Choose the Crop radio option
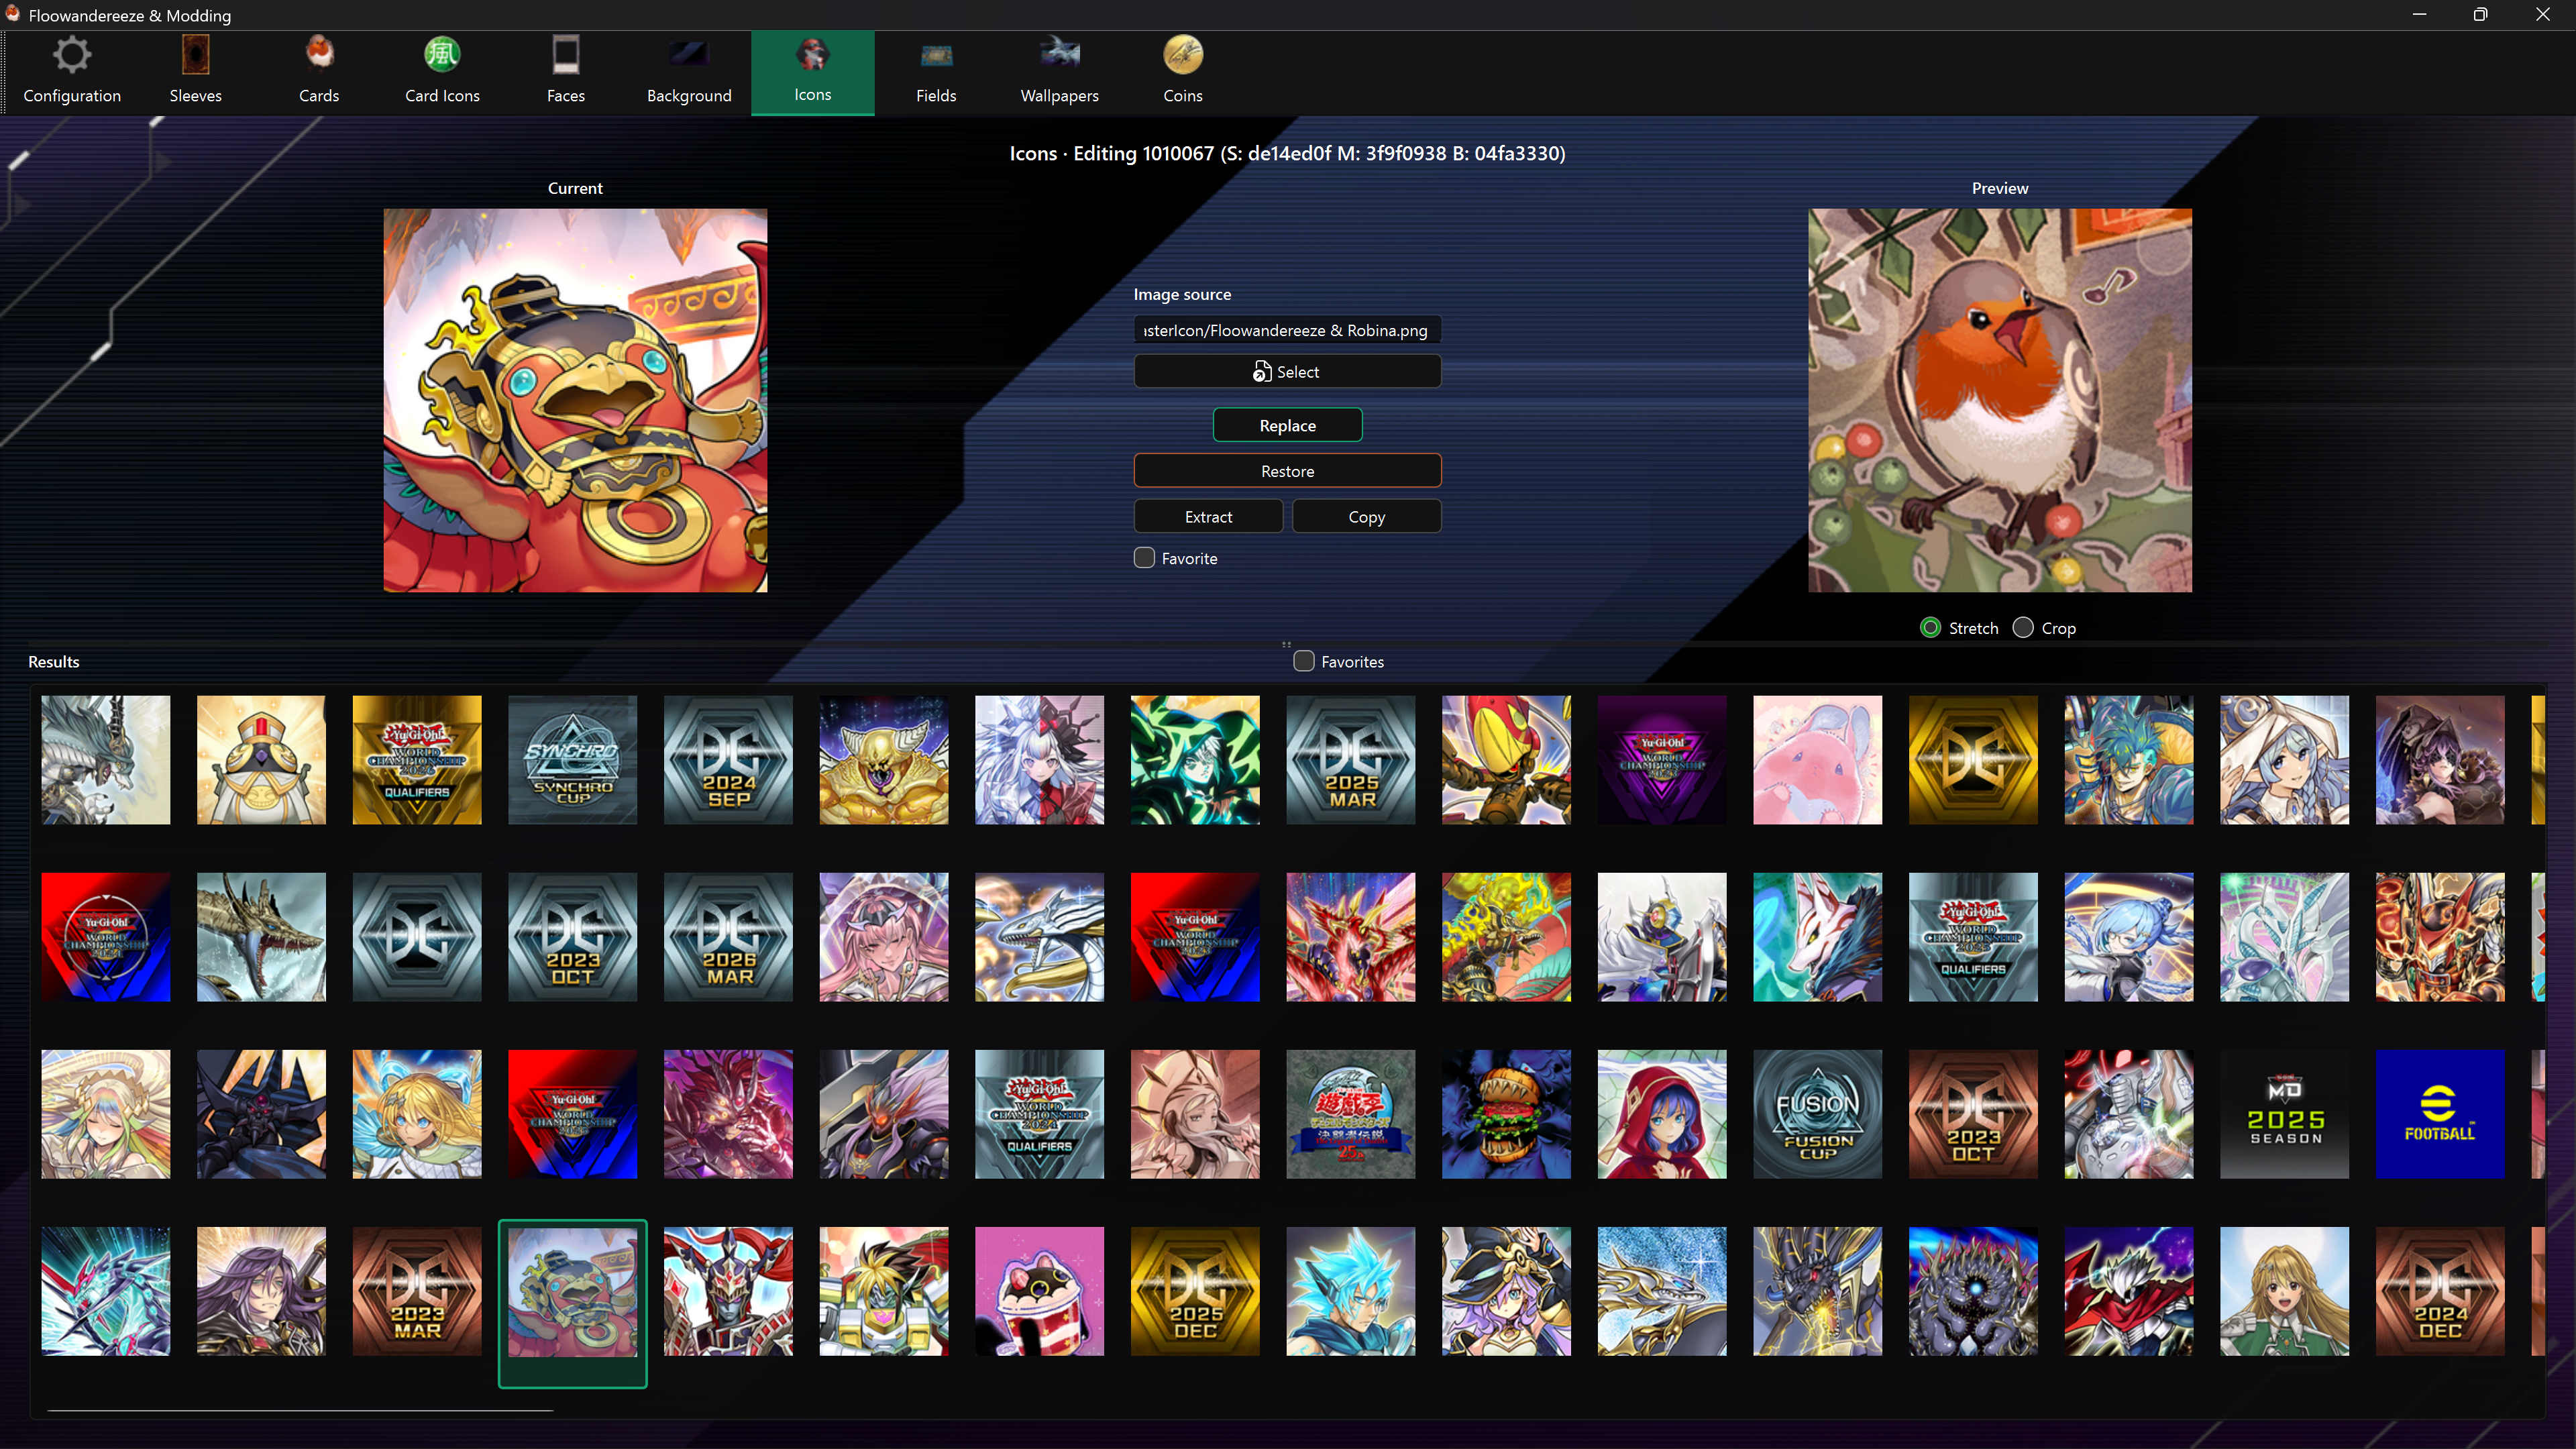The image size is (2576, 1449). [2023, 628]
